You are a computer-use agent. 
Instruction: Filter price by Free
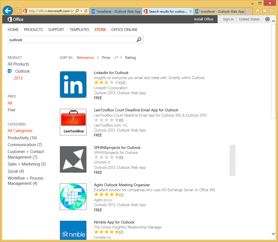coord(11,110)
